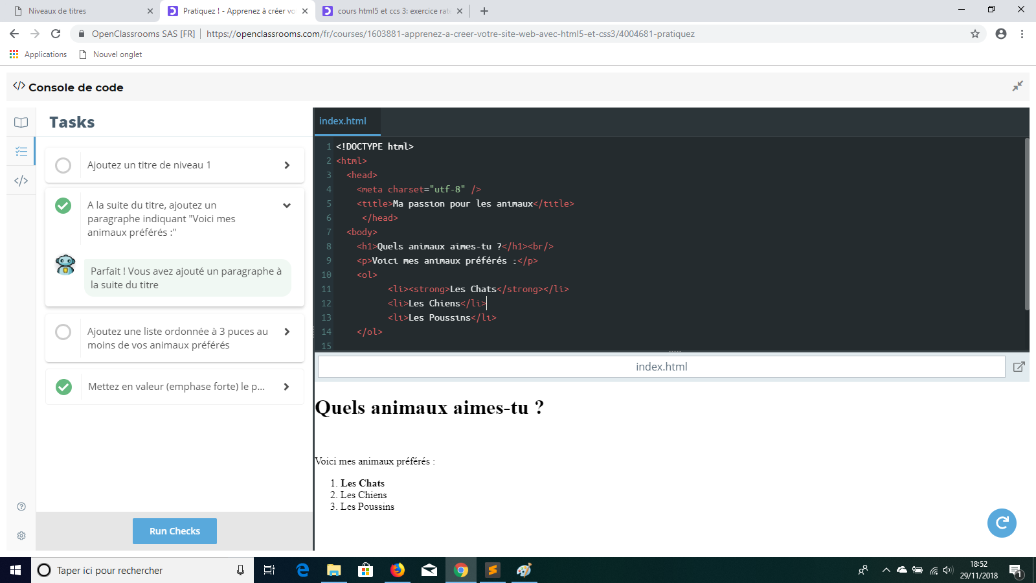
Task: Select the tasks checklist icon in sidebar
Action: click(21, 150)
